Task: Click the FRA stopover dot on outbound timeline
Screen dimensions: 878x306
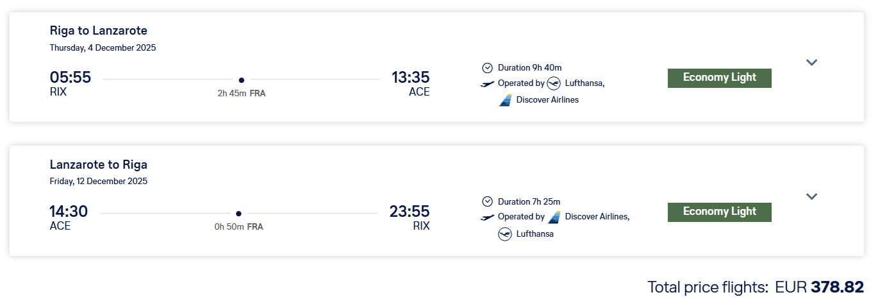Action: point(242,80)
